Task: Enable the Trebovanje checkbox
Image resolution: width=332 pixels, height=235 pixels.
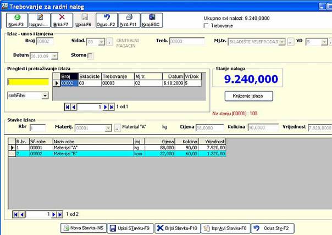Action: click(x=206, y=25)
